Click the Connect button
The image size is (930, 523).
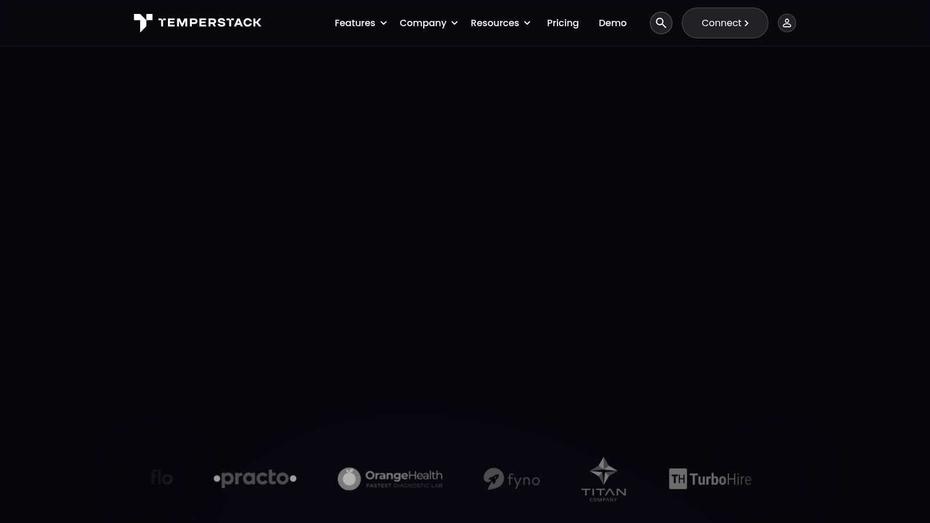[x=725, y=23]
